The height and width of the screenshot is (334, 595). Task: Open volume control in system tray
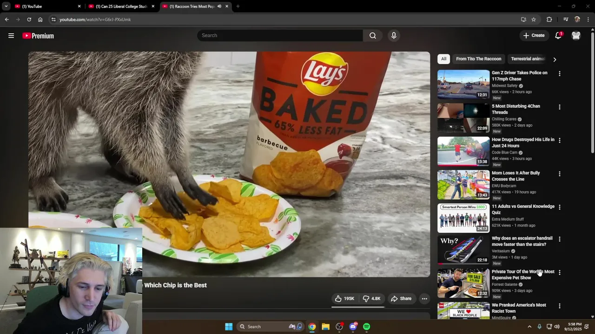click(557, 327)
